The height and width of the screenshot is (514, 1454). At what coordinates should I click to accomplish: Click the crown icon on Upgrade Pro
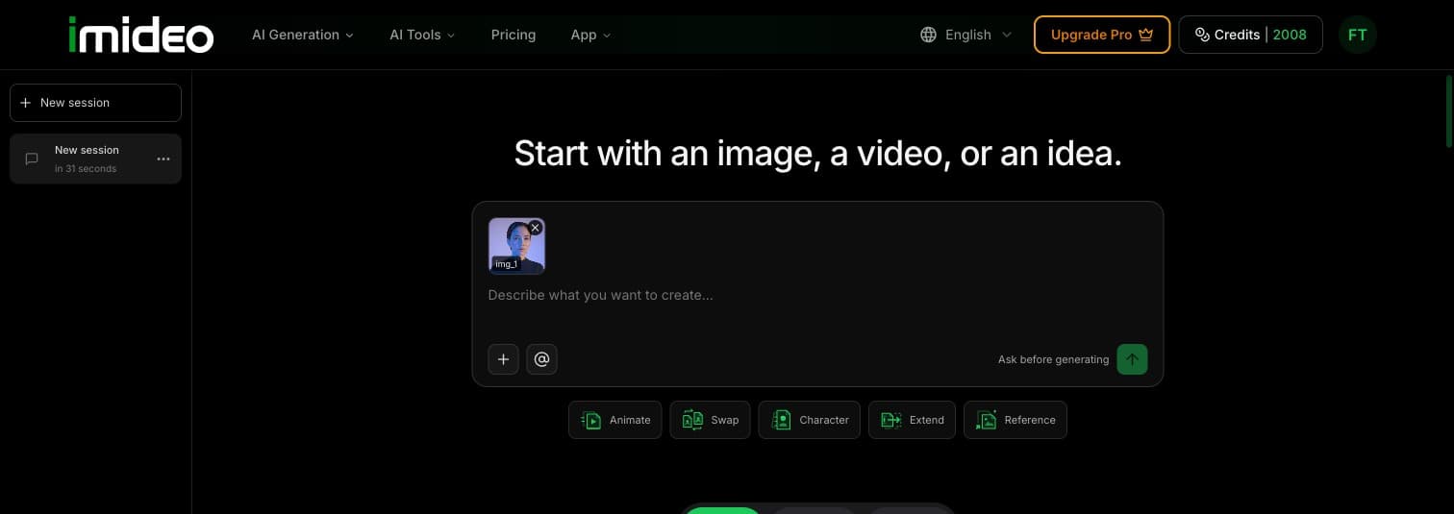1145,35
